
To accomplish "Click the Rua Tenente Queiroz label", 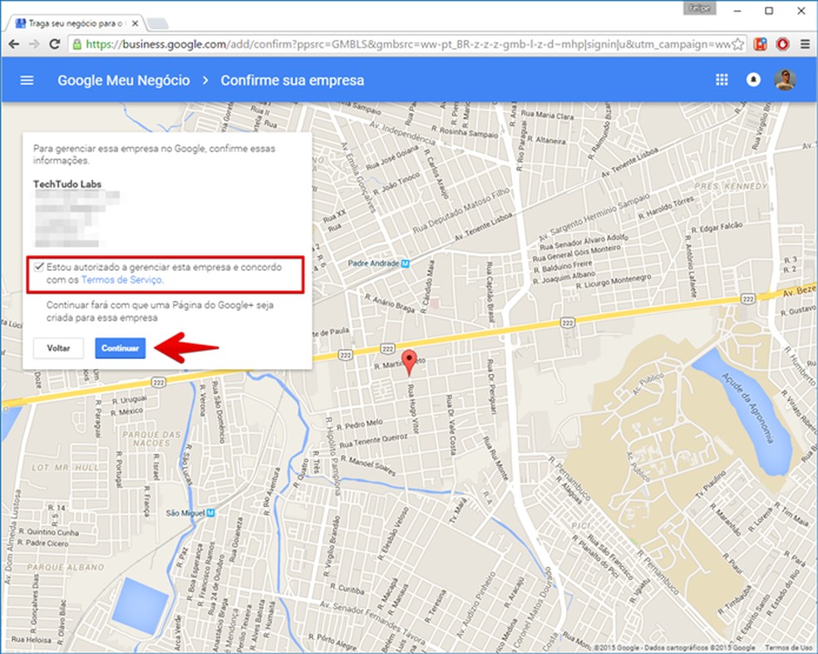I will 373,440.
